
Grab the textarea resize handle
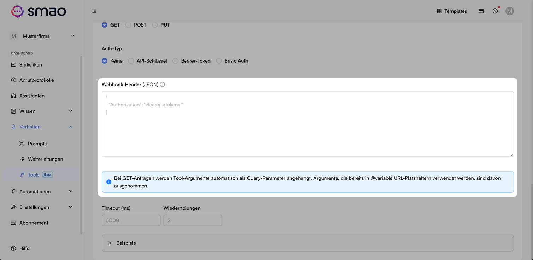click(512, 155)
